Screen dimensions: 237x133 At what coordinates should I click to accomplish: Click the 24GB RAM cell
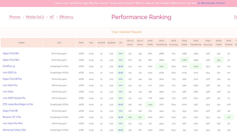[x=81, y=104]
